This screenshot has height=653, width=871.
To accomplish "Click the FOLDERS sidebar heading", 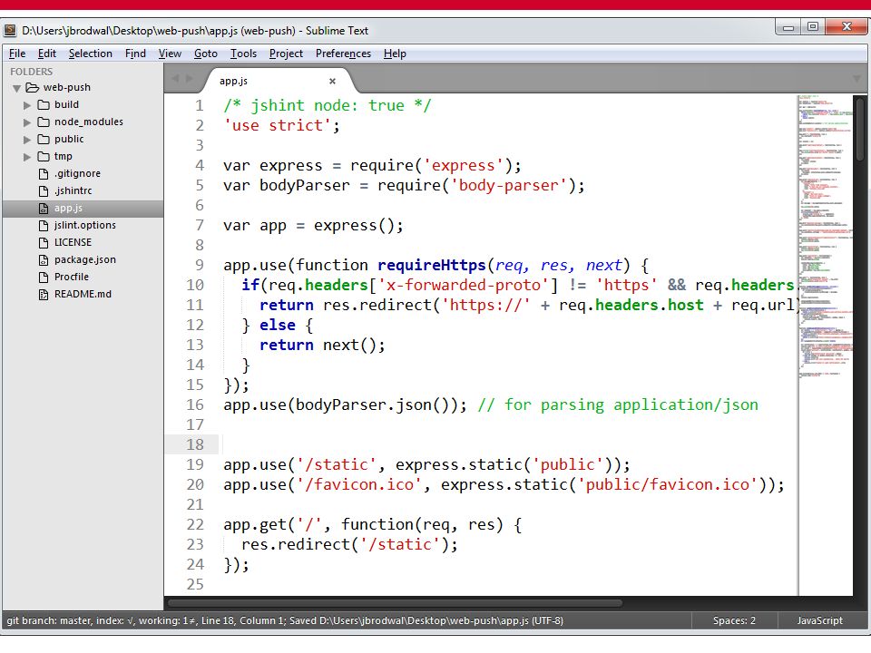I will point(32,72).
